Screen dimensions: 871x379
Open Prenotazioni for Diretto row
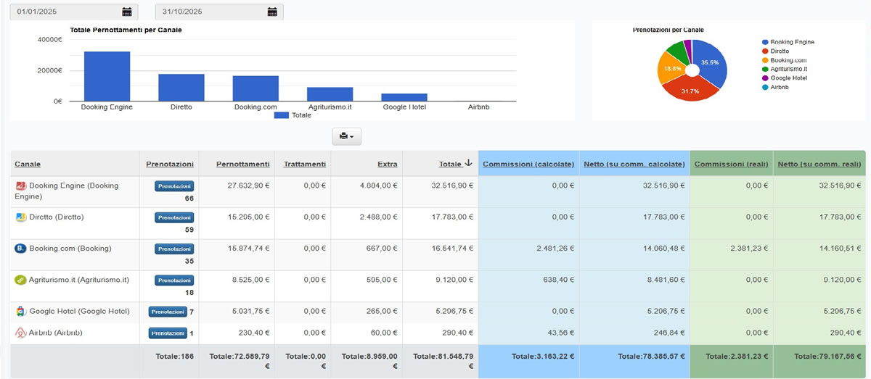[174, 217]
